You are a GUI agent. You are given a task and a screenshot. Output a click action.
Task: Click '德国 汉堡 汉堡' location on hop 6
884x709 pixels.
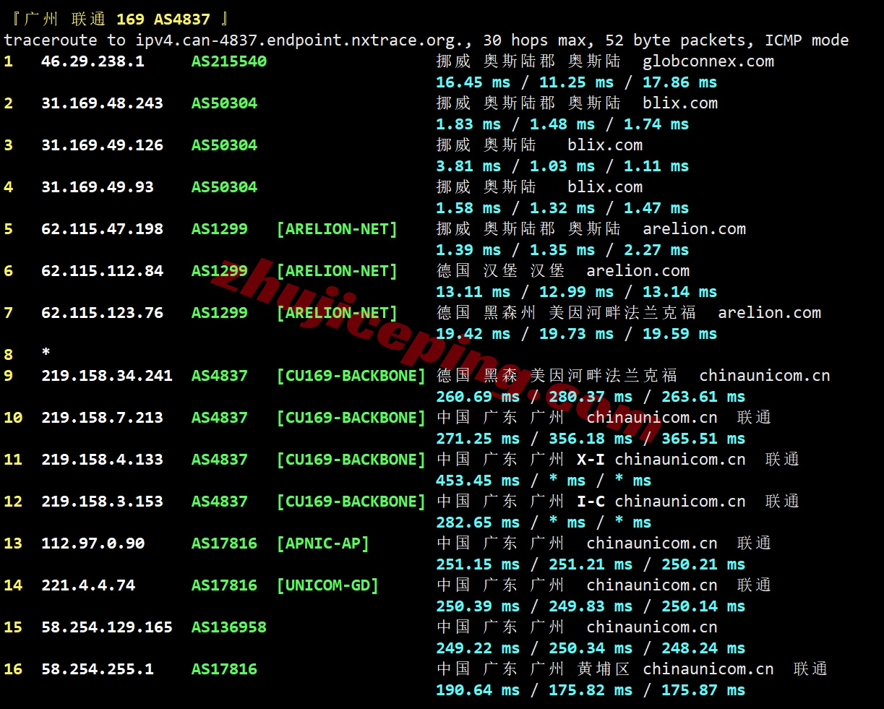click(501, 271)
